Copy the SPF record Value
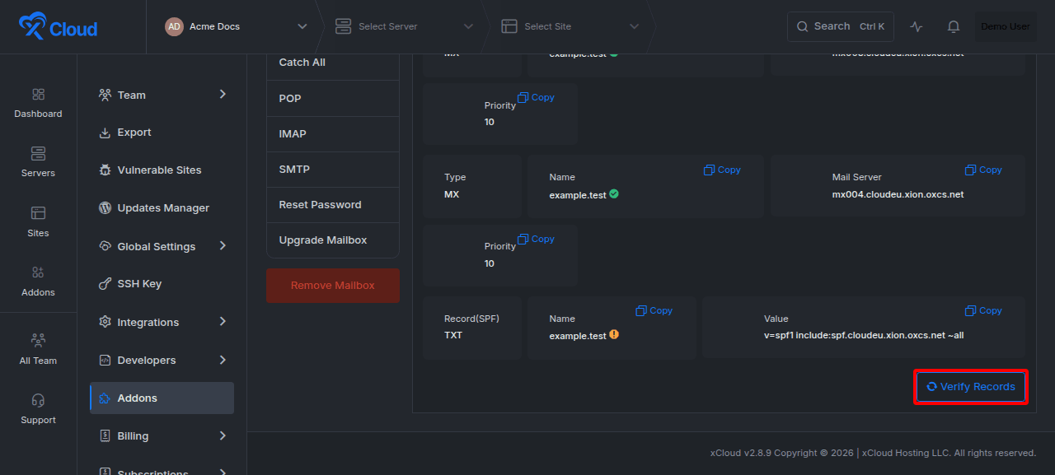Viewport: 1055px width, 475px height. [x=983, y=310]
